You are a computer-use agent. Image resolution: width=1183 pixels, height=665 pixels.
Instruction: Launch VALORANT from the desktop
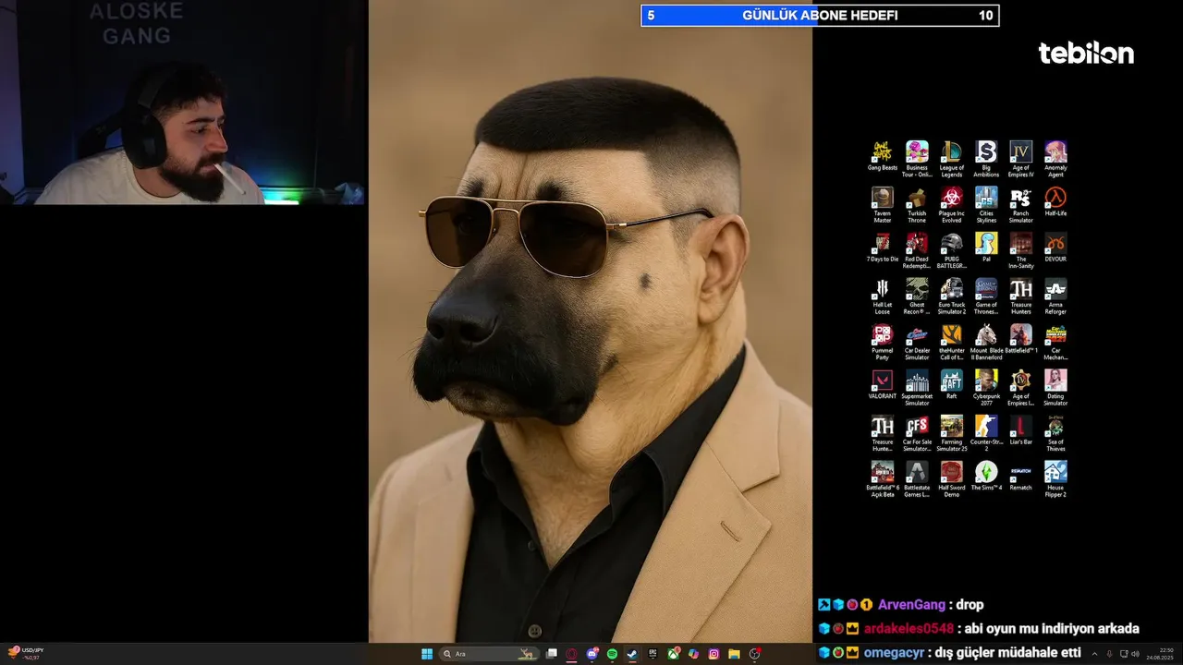882,384
